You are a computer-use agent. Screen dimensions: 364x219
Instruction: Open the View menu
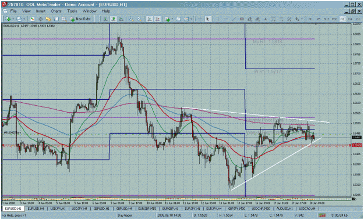coord(26,11)
